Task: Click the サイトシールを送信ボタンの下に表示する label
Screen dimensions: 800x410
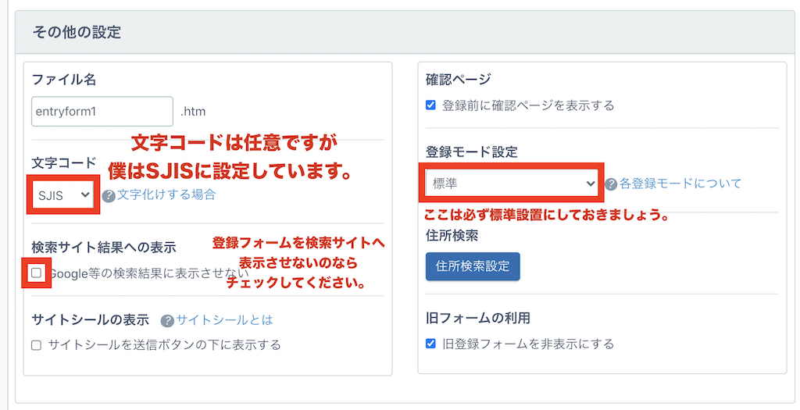Action: tap(164, 345)
